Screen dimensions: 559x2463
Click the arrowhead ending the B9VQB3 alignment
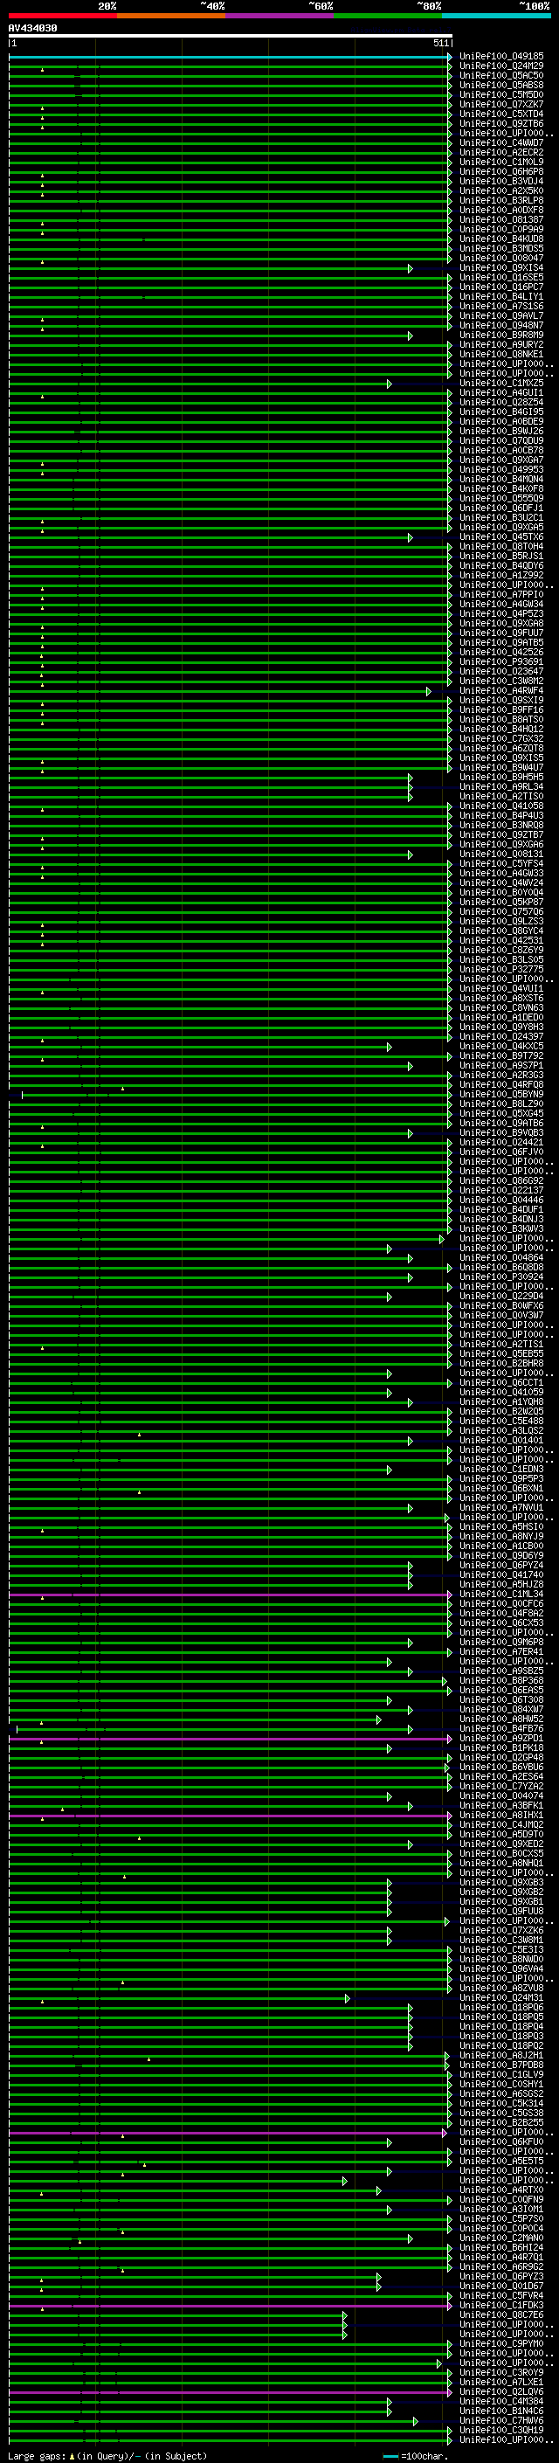tap(410, 1133)
